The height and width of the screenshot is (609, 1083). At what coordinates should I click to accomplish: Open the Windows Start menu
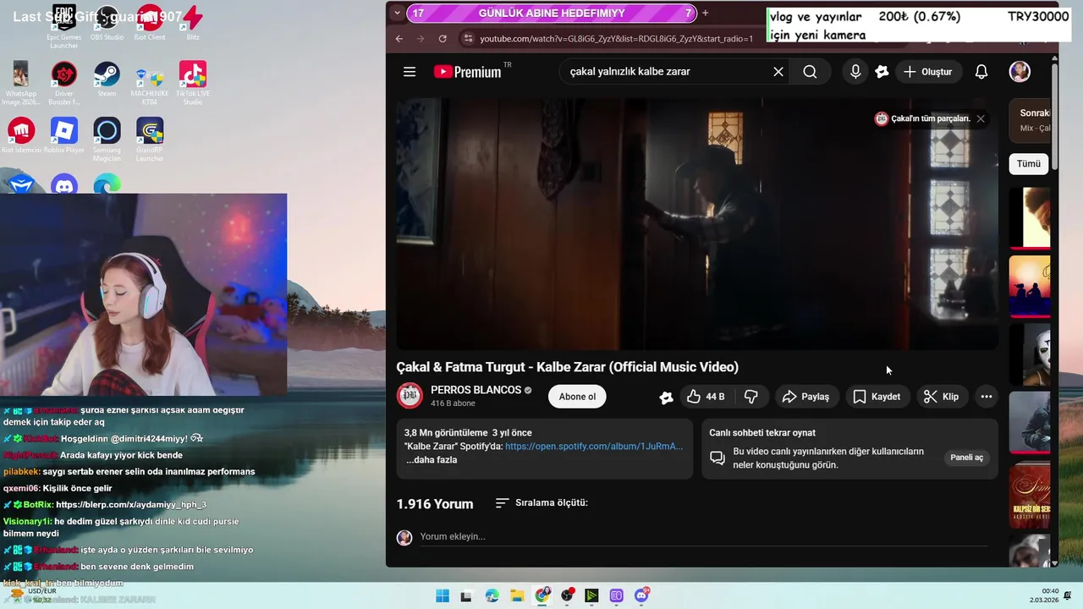(443, 595)
